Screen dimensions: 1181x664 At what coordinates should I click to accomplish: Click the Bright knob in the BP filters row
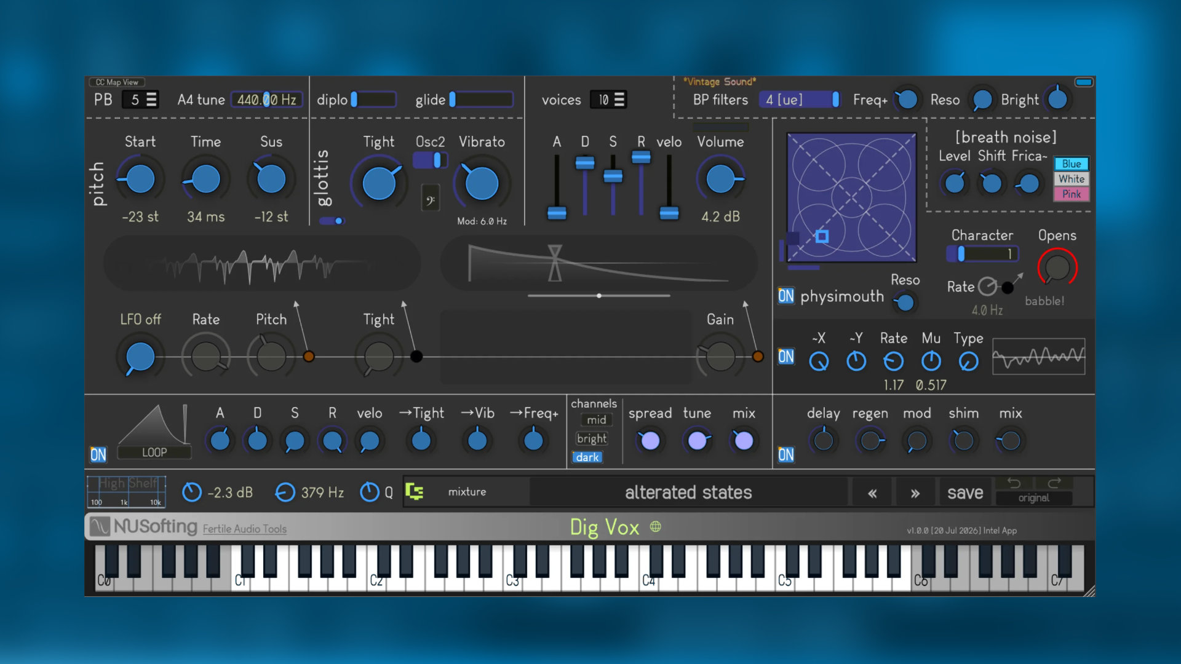[x=1058, y=98]
